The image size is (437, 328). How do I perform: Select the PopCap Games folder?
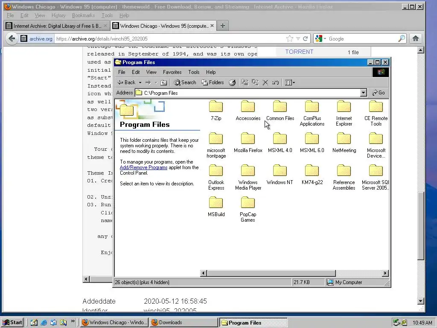[x=248, y=210]
